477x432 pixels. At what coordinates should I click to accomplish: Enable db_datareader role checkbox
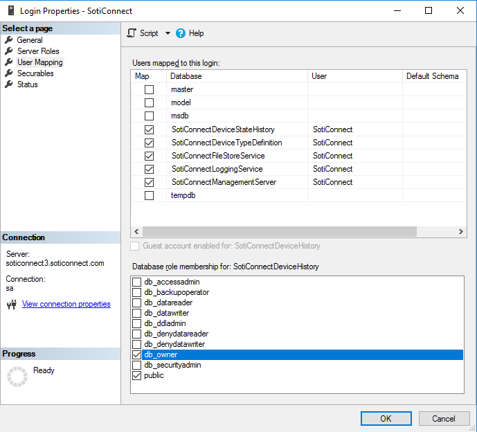[x=137, y=303]
